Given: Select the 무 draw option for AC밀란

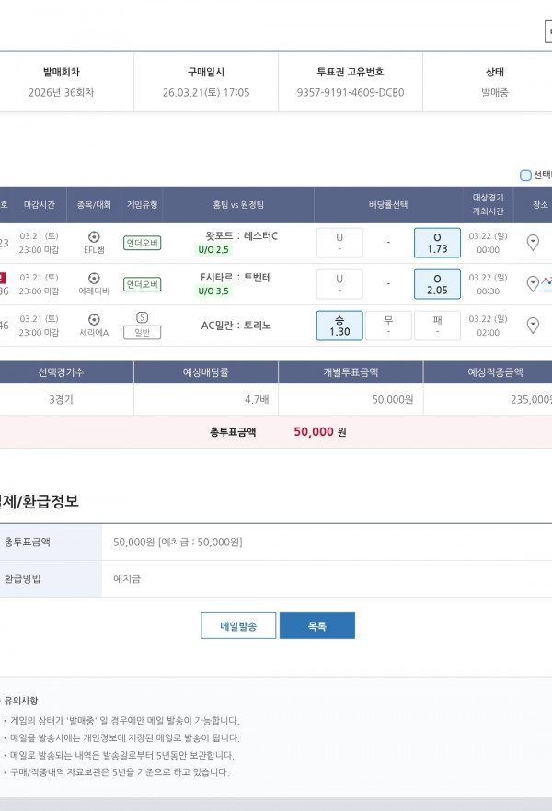Looking at the screenshot, I should click(x=388, y=326).
